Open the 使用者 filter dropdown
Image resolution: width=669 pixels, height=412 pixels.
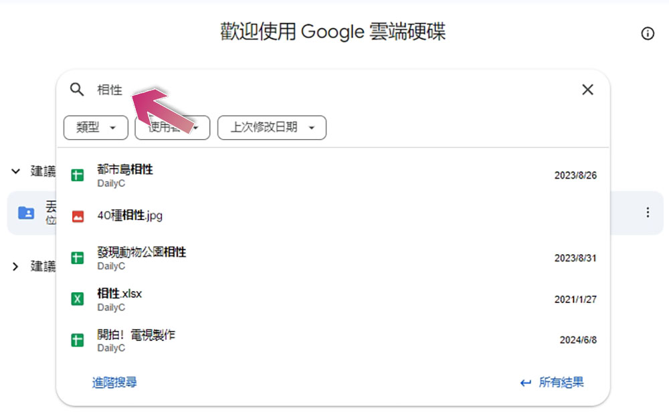pos(173,128)
